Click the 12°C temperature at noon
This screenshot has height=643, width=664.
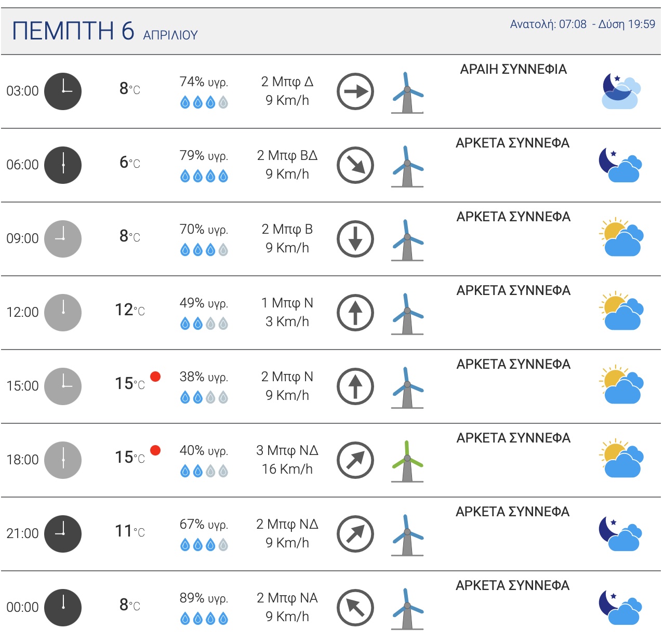(x=129, y=310)
